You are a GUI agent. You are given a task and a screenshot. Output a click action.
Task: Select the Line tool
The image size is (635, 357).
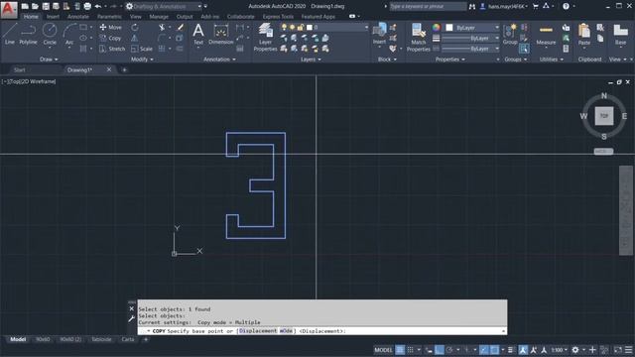point(10,34)
